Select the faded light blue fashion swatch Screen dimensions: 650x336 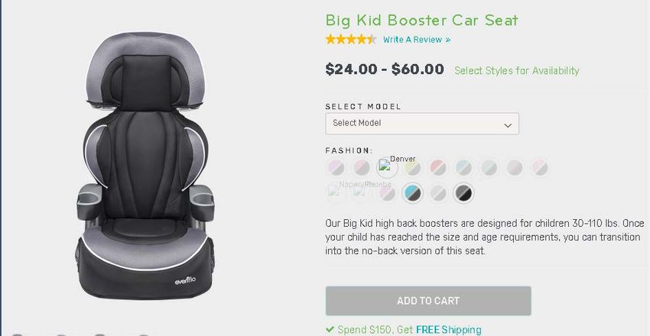click(463, 167)
